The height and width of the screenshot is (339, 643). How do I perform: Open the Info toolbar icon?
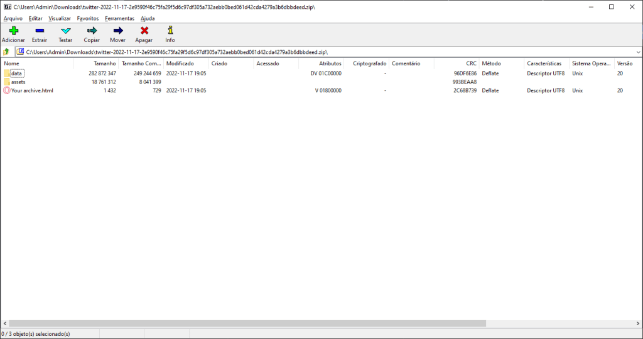[x=170, y=31]
